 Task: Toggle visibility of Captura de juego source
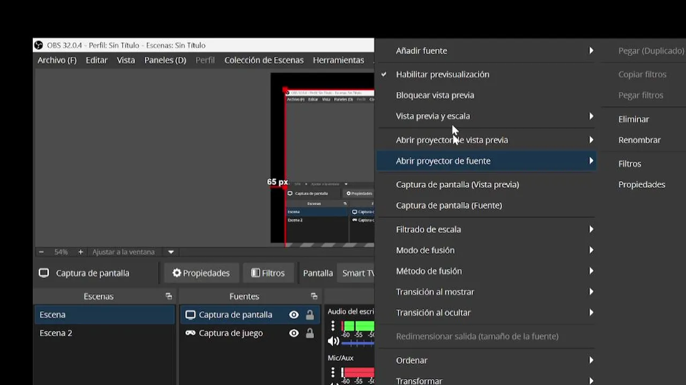pos(294,333)
